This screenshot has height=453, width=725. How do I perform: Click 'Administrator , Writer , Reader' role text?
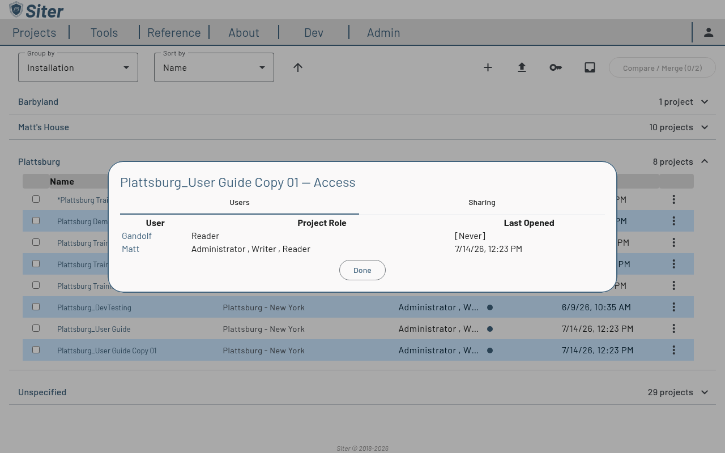point(251,249)
